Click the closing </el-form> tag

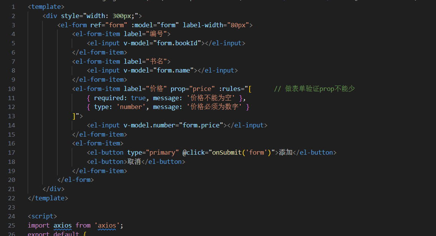[76, 180]
